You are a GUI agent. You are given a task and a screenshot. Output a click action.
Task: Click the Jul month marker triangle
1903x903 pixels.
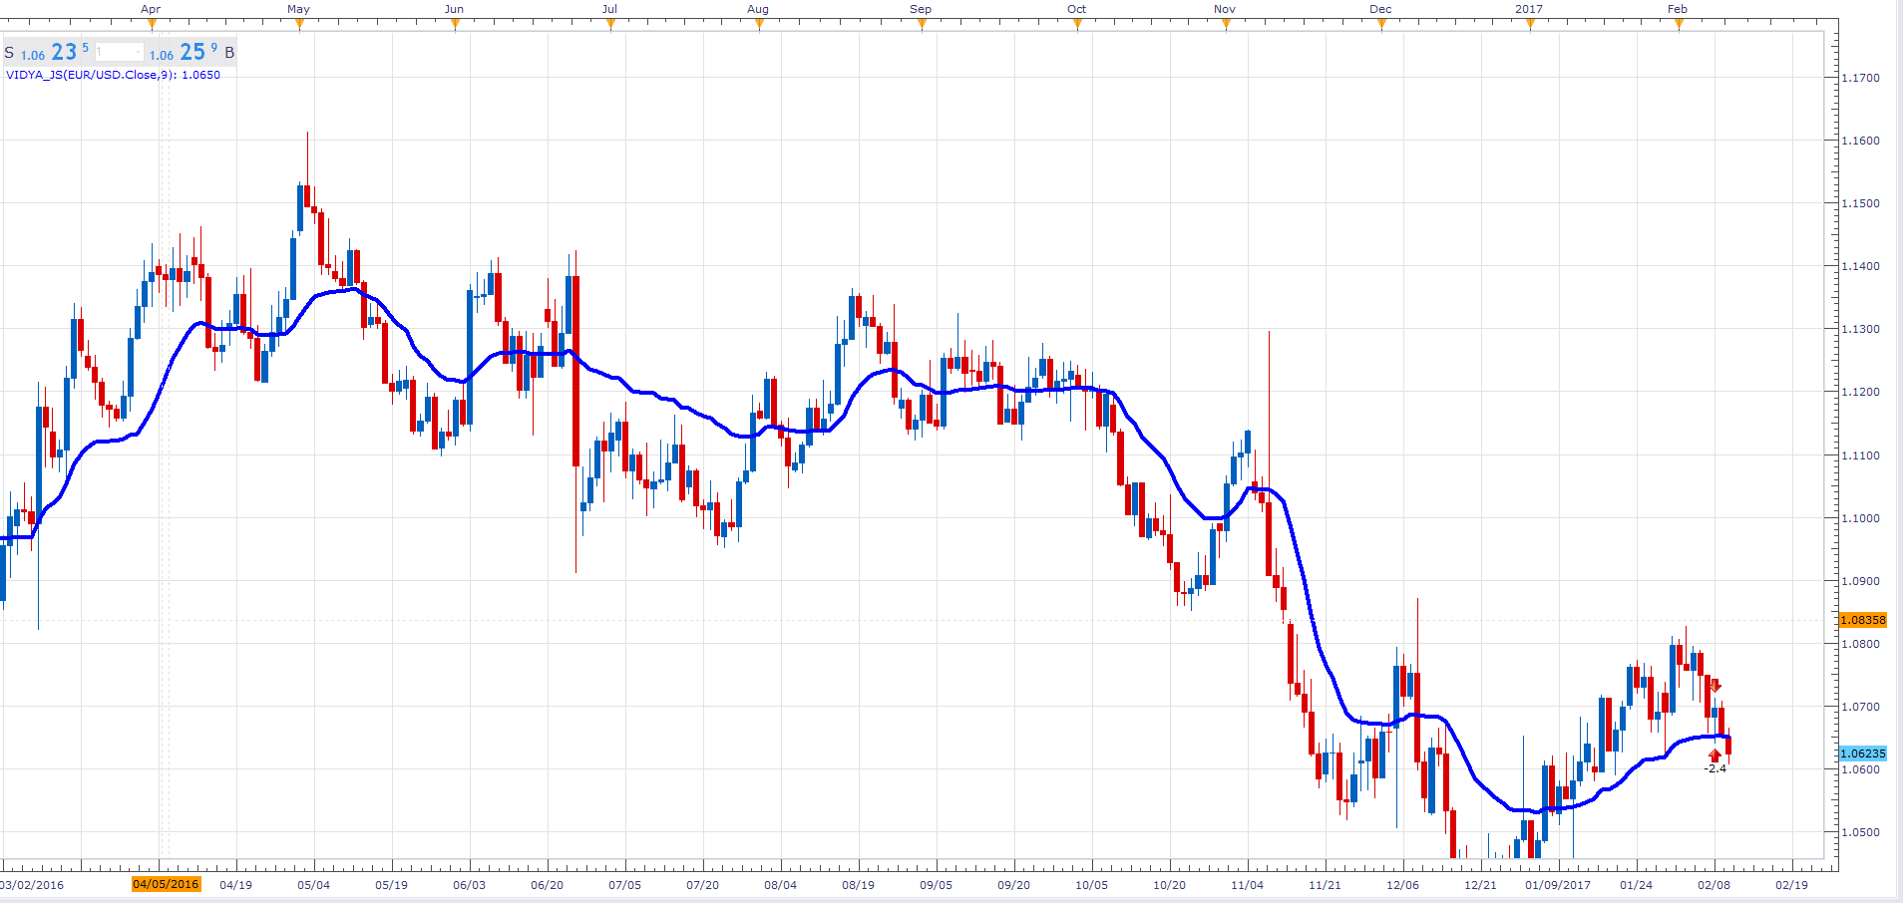pyautogui.click(x=610, y=25)
